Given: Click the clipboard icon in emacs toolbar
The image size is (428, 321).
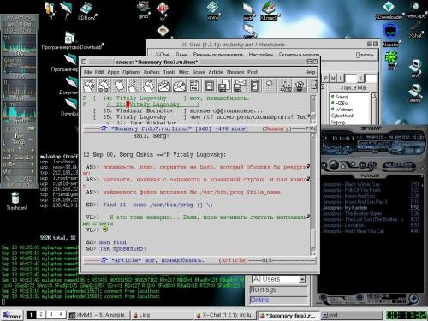Looking at the screenshot, I should click(x=254, y=86).
